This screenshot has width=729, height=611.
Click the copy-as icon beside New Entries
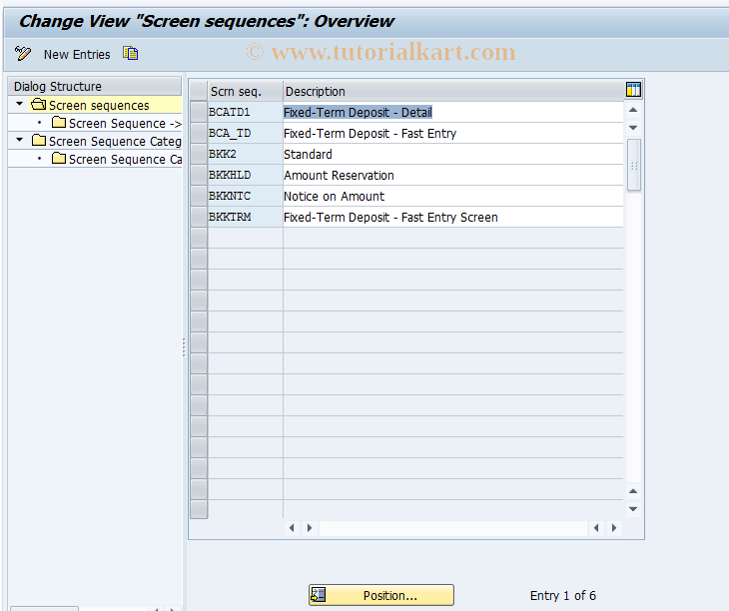tap(131, 54)
